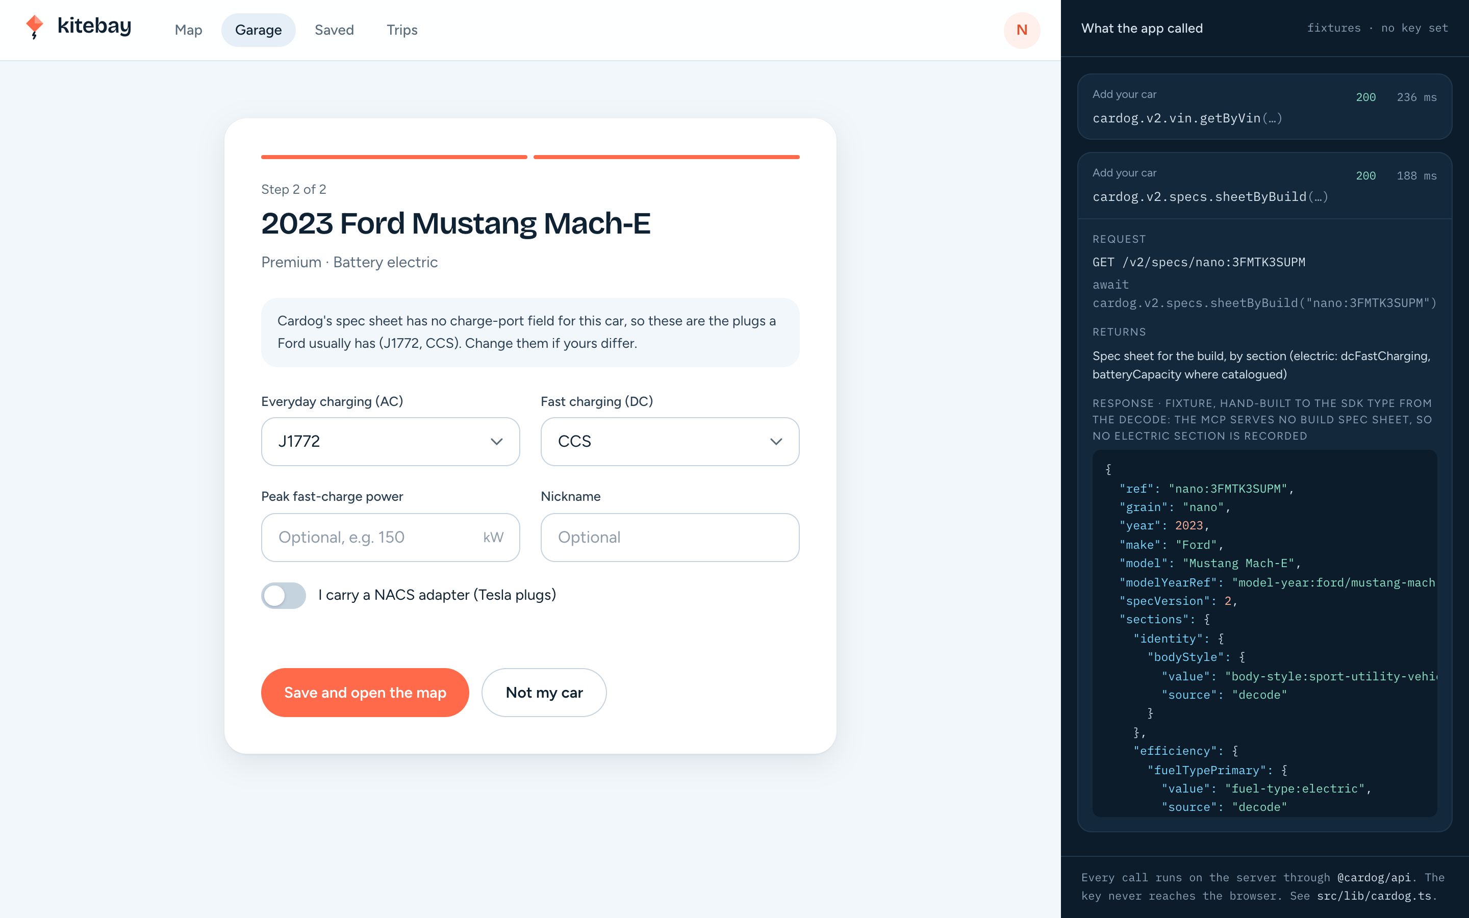Click the 'Step 2 of 2' text
The width and height of the screenshot is (1469, 918).
[x=293, y=189]
